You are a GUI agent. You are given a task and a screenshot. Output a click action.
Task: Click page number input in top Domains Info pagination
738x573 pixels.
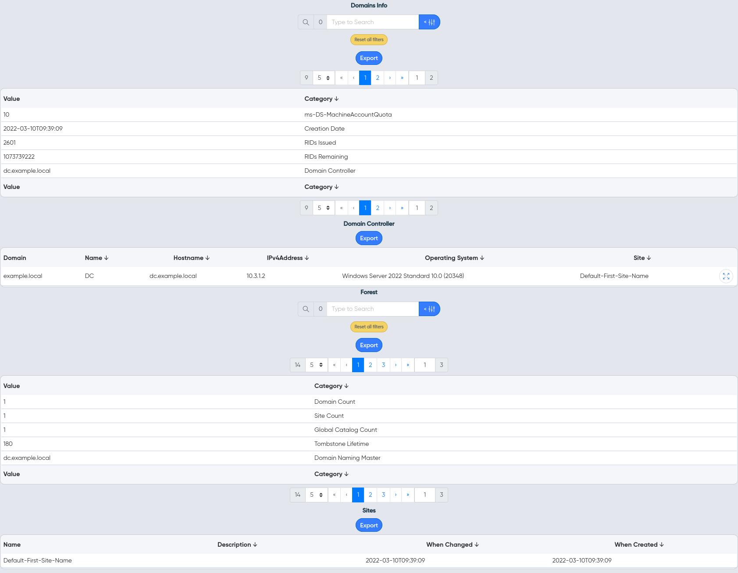click(417, 78)
